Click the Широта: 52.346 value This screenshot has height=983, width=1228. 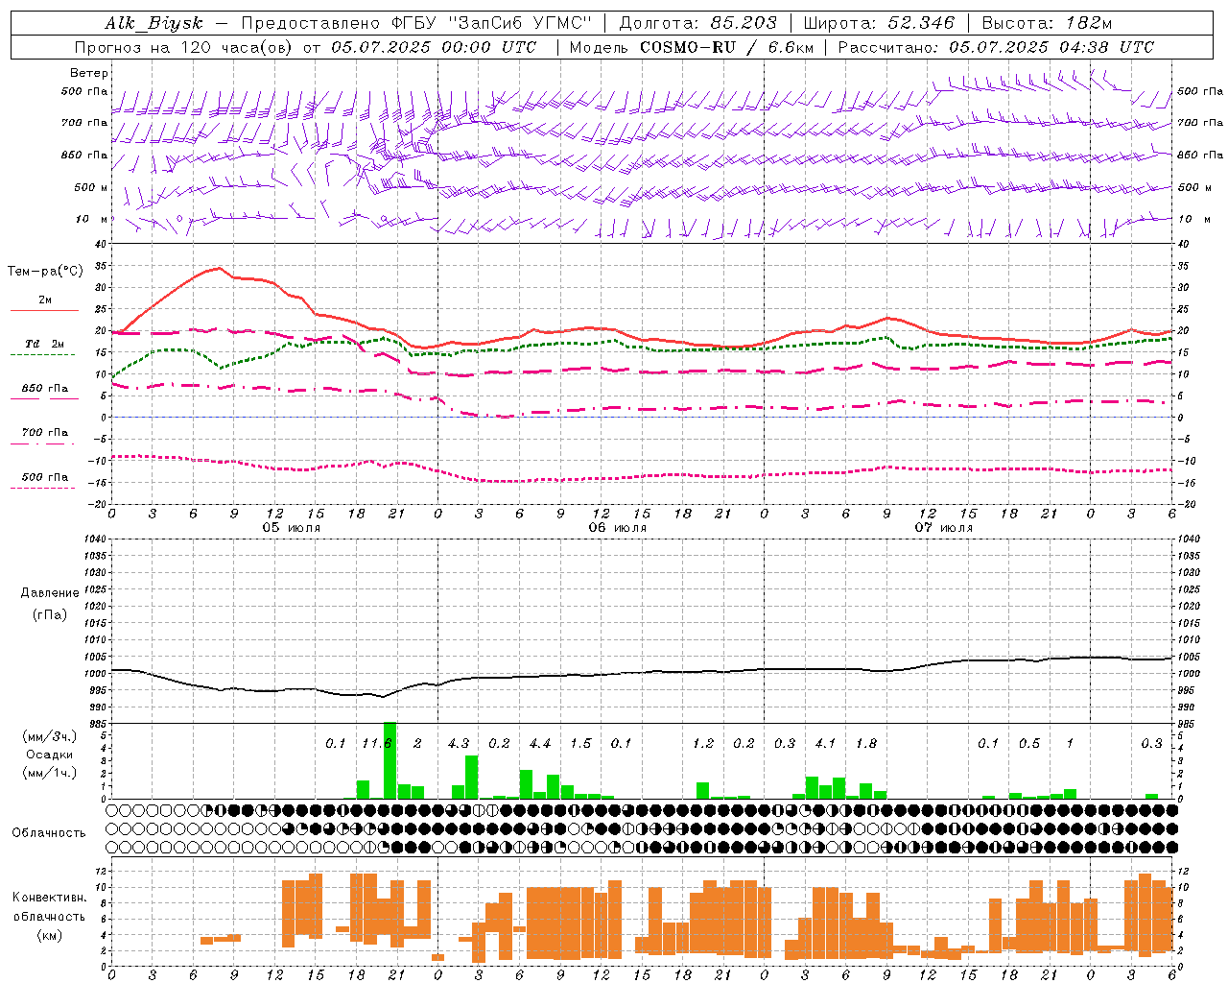click(879, 23)
